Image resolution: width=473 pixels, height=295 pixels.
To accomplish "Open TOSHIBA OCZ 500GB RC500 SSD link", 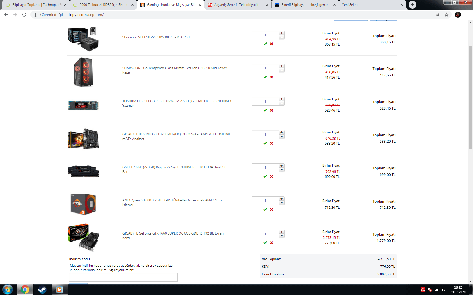I will tap(177, 103).
